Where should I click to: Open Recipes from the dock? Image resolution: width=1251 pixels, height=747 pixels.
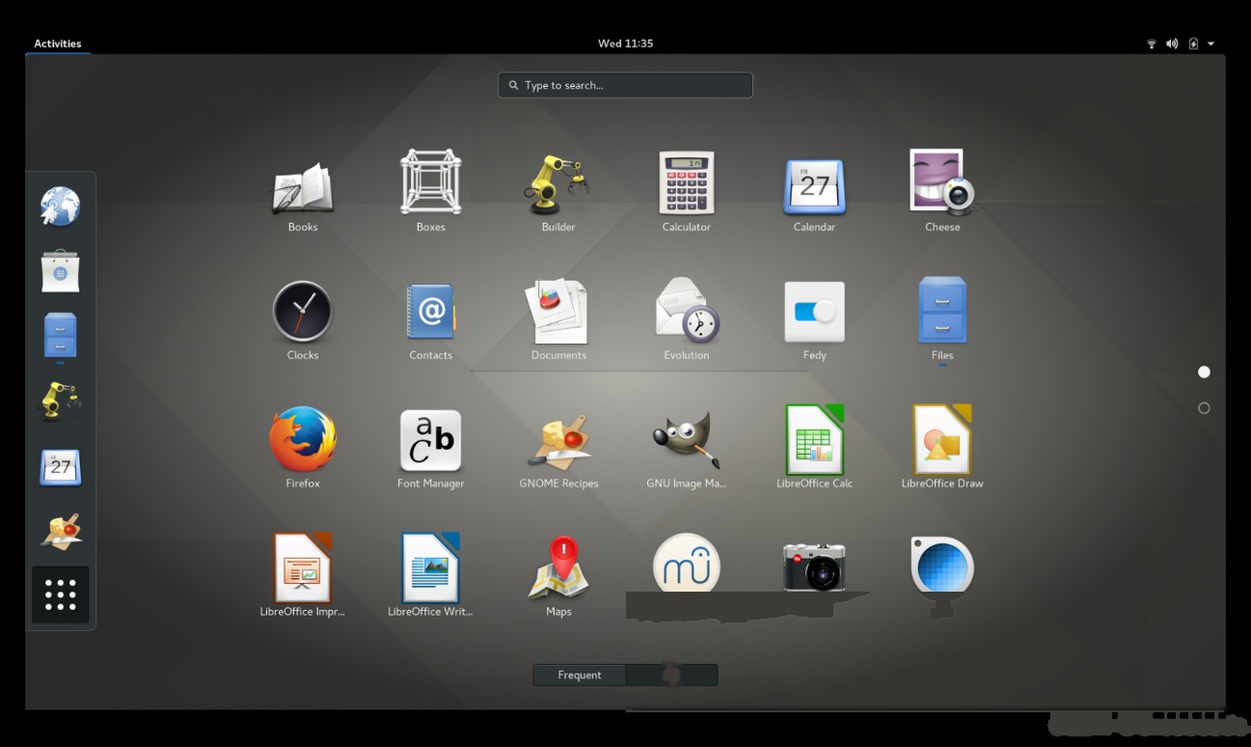tap(60, 532)
